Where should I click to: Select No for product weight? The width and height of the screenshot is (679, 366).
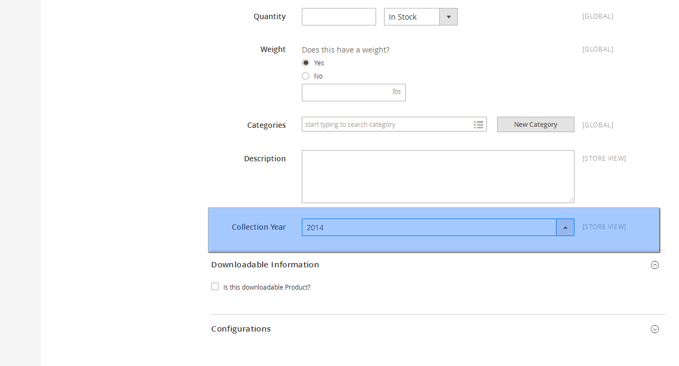click(306, 76)
